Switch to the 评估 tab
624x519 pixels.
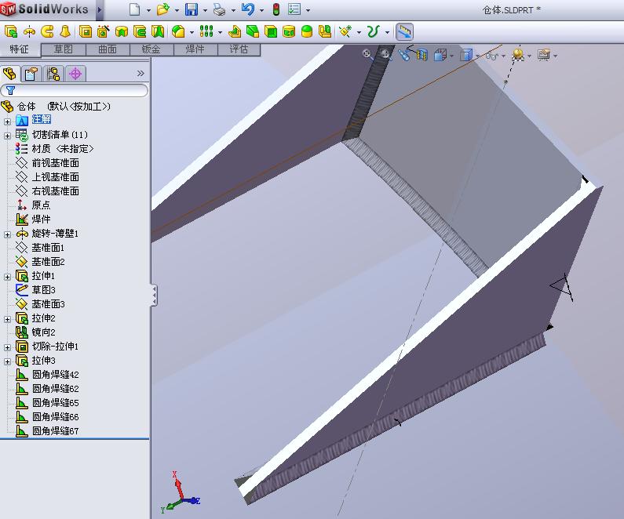[x=239, y=49]
